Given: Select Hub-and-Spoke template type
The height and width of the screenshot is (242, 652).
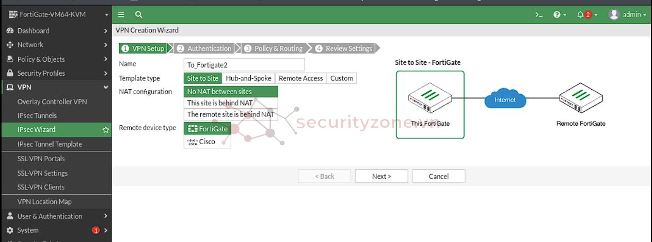Looking at the screenshot, I should [248, 78].
